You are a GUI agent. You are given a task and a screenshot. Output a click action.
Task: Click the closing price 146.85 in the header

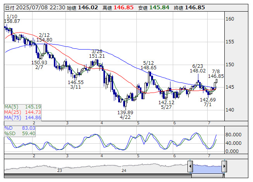(x=195, y=7)
